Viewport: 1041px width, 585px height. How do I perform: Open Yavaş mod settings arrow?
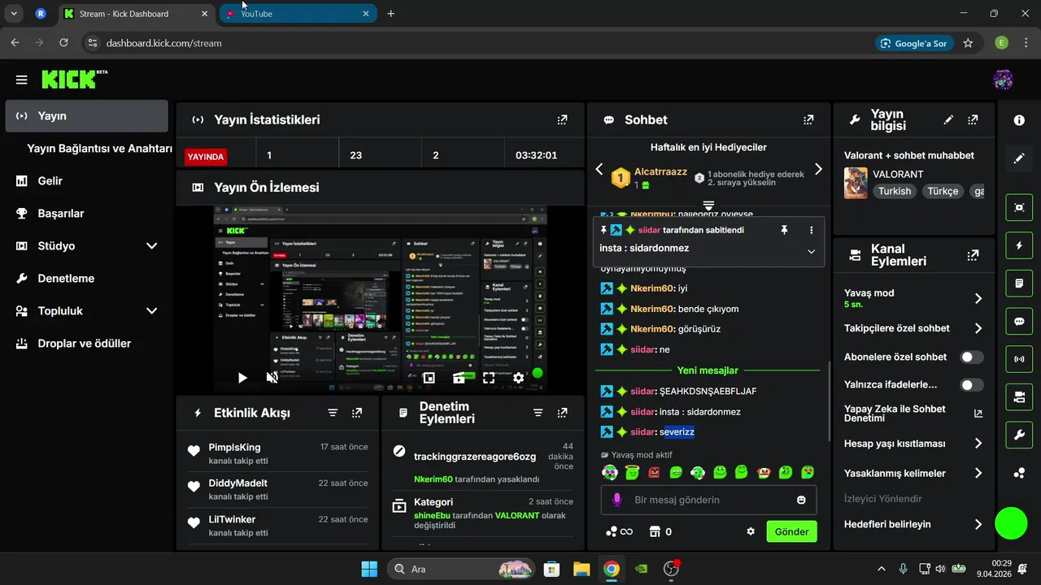point(978,298)
